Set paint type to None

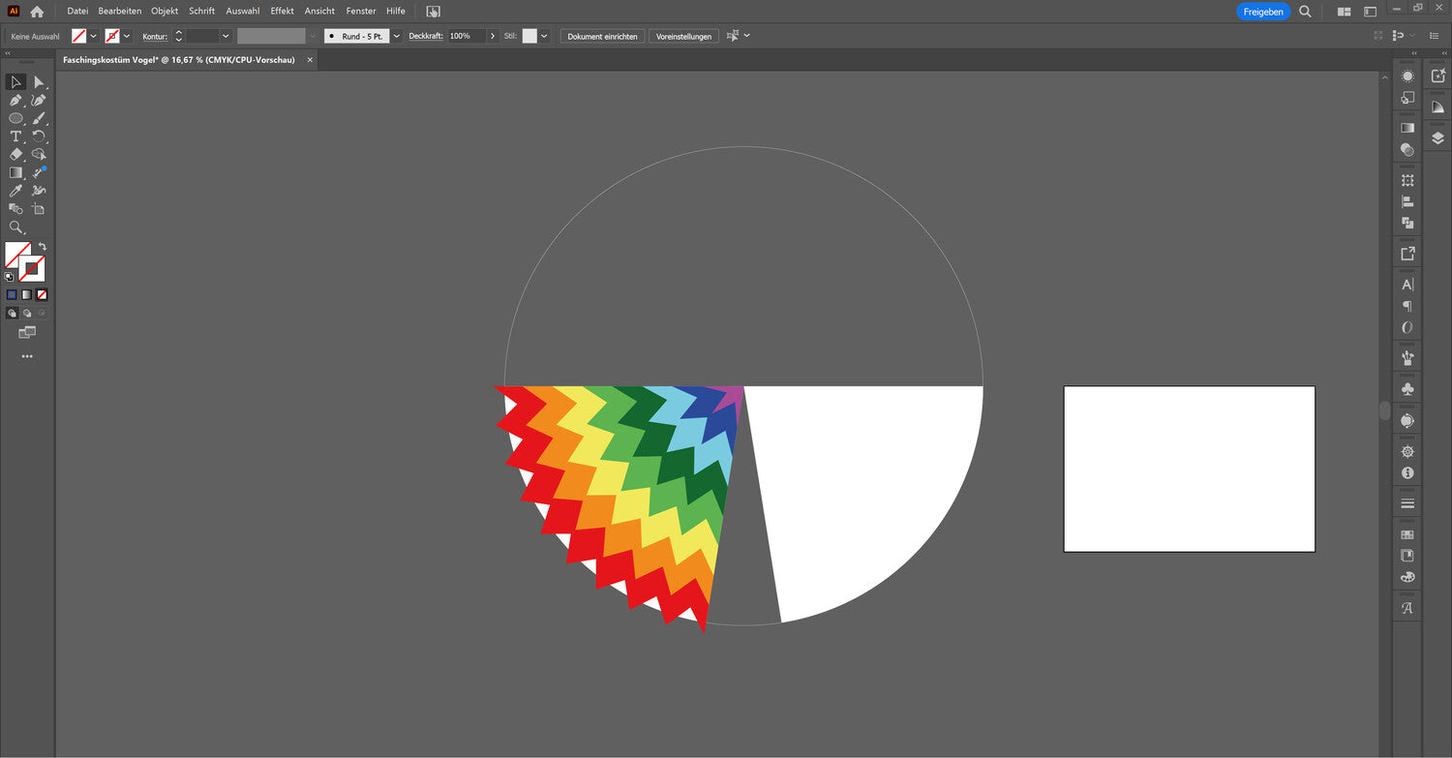point(42,294)
